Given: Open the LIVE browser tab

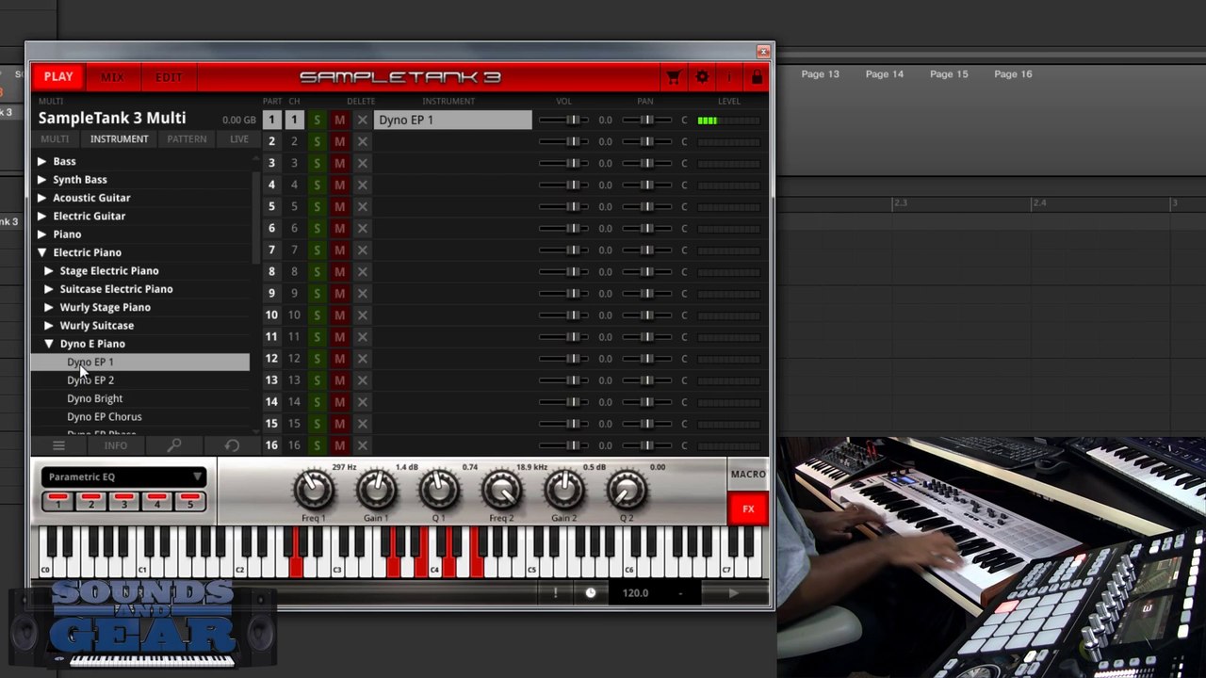Looking at the screenshot, I should 239,139.
